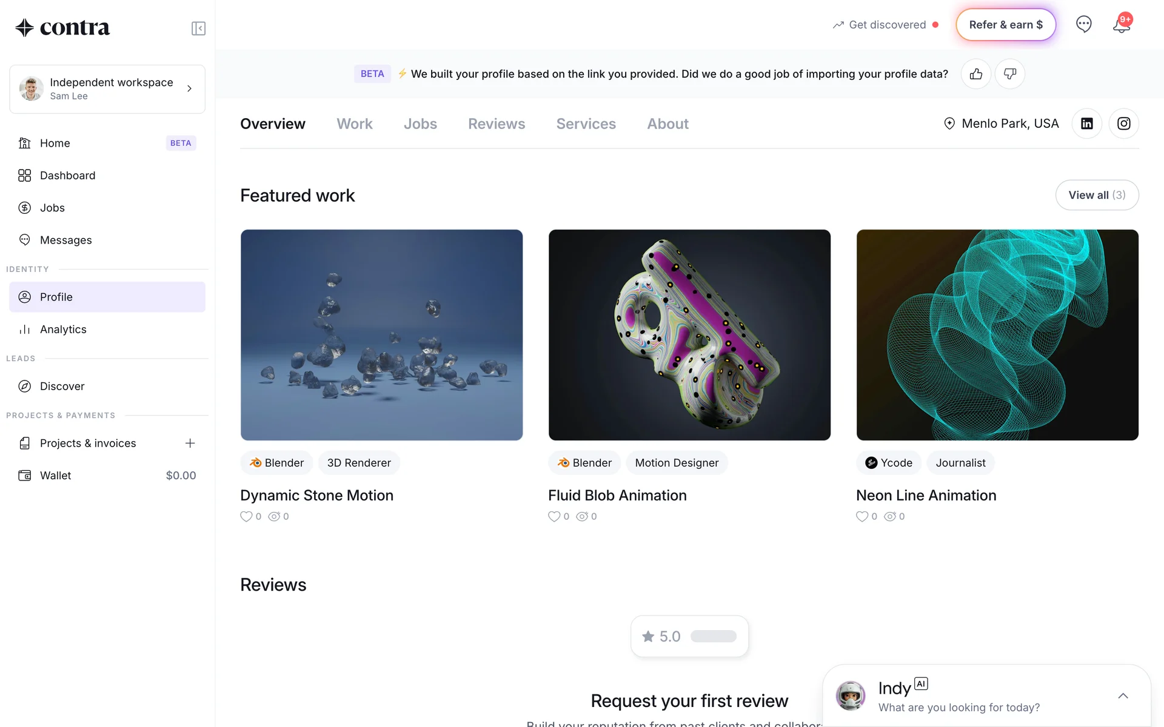Open Analytics in the sidebar

(63, 330)
